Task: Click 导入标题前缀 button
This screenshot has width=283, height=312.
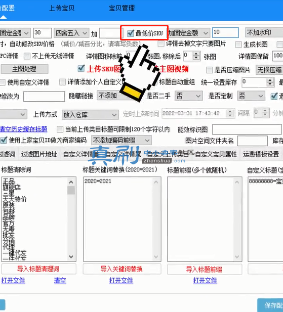Action: click(205, 270)
